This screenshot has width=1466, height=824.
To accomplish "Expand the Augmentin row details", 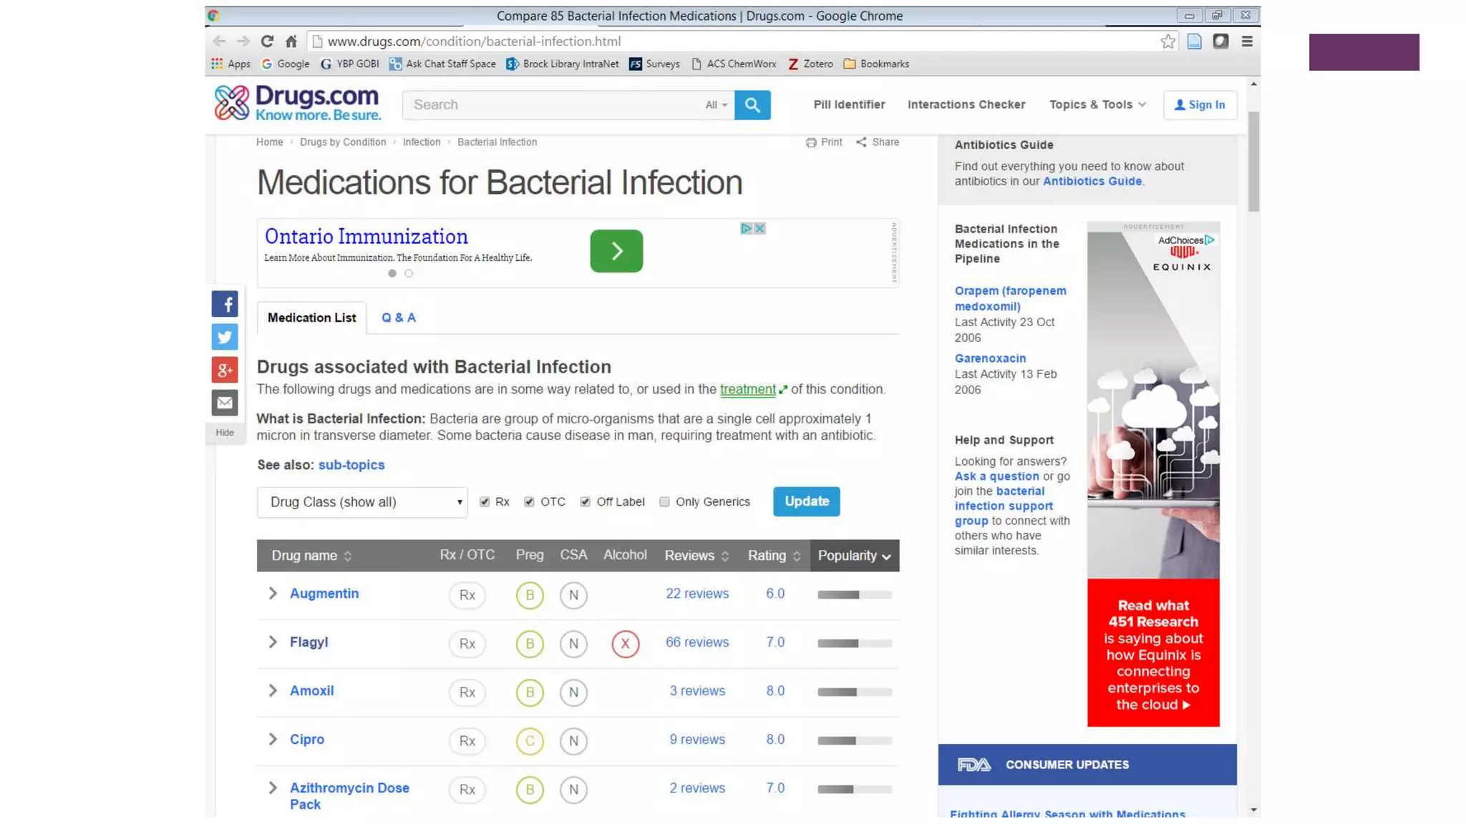I will (273, 594).
